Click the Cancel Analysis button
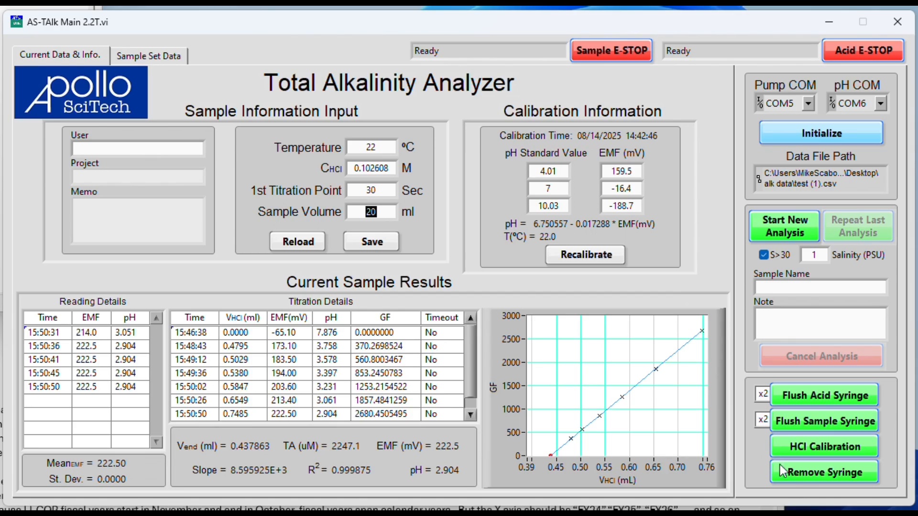Screen dimensions: 918x516 click(821, 356)
